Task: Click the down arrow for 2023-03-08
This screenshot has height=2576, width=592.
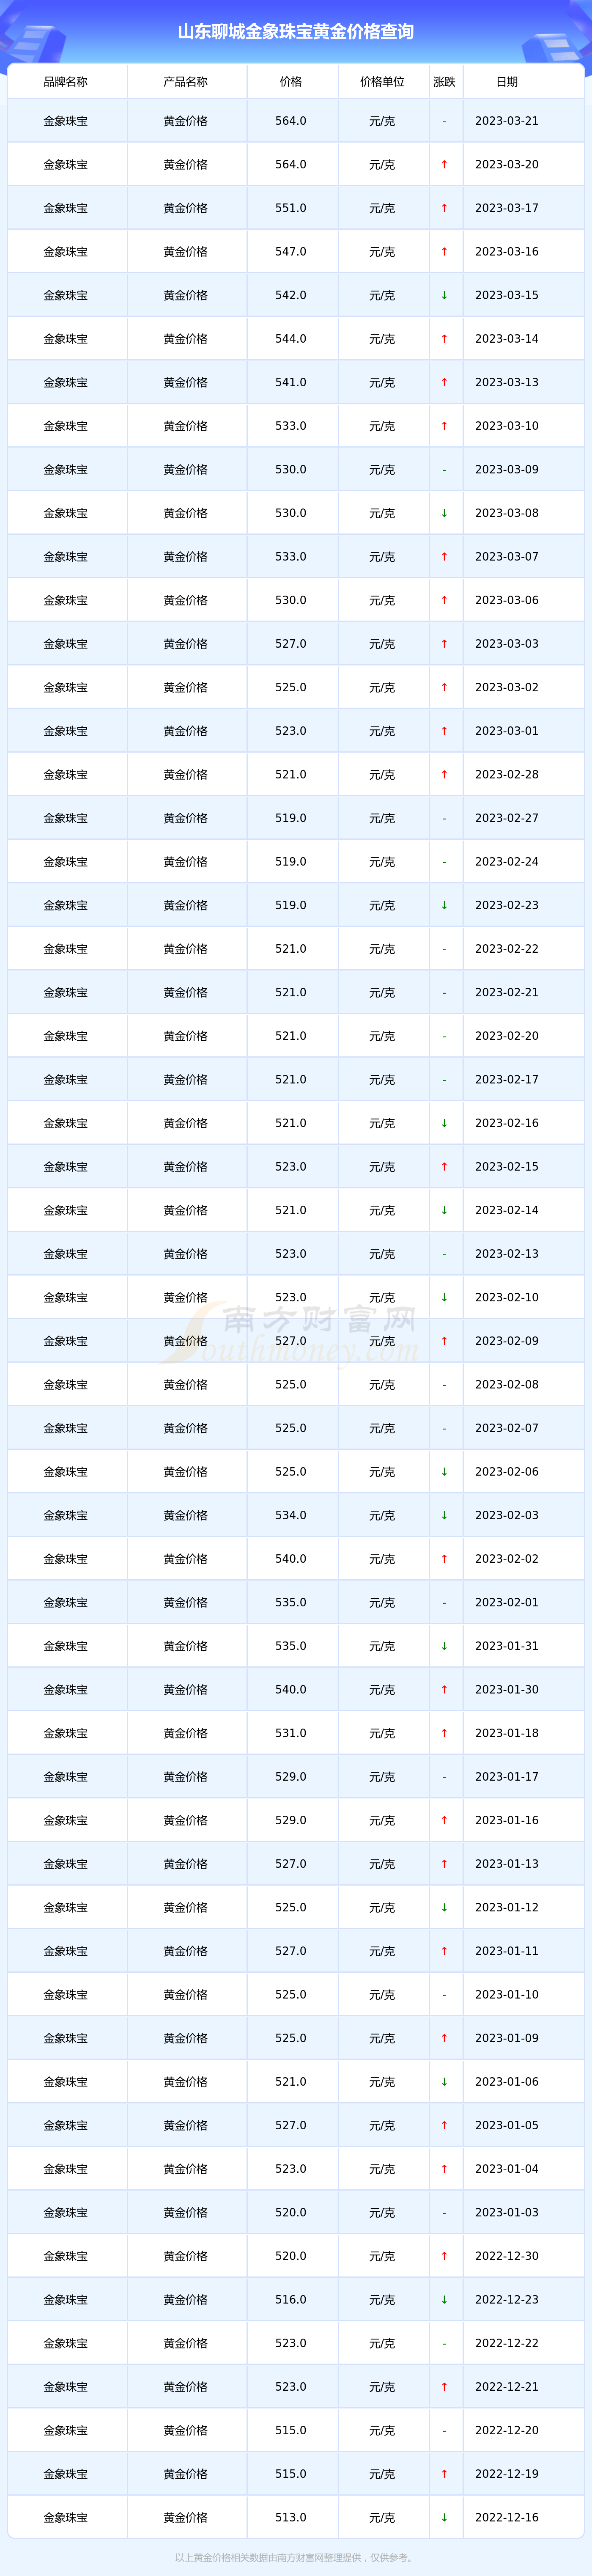Action: [x=445, y=513]
